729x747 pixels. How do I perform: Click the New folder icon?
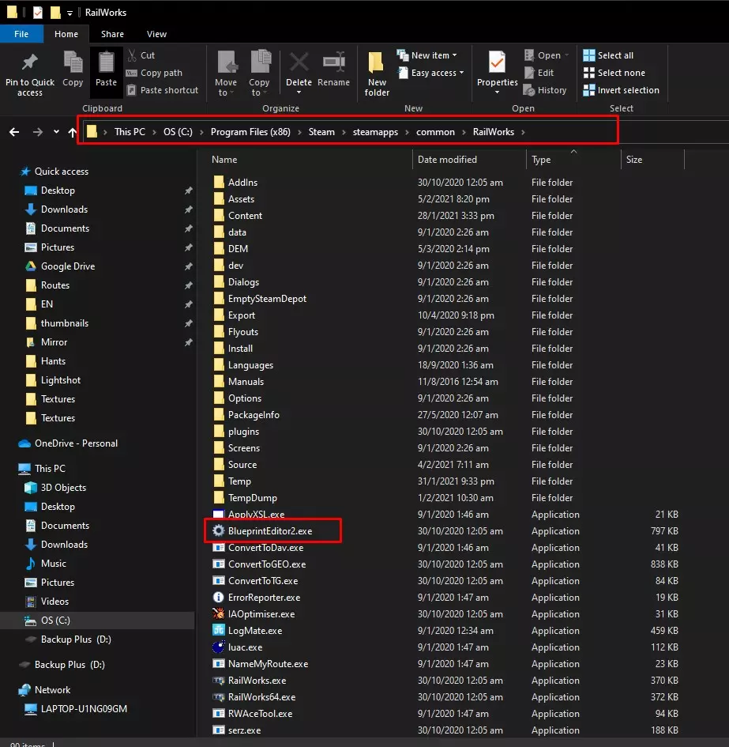pos(376,62)
